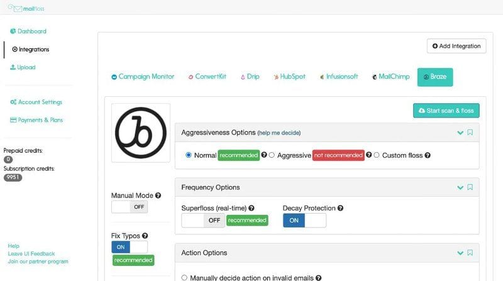Toggle the Decay Protection switch
This screenshot has height=281, width=503.
coord(304,221)
